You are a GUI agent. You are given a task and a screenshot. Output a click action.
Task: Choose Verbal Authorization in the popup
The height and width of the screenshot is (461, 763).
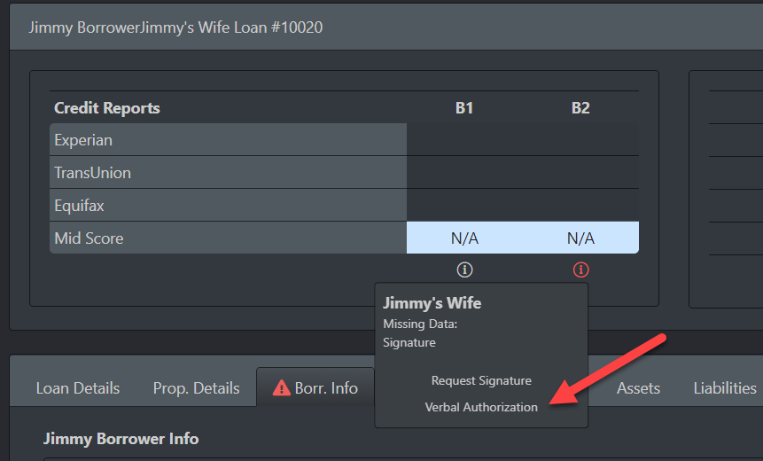point(481,407)
